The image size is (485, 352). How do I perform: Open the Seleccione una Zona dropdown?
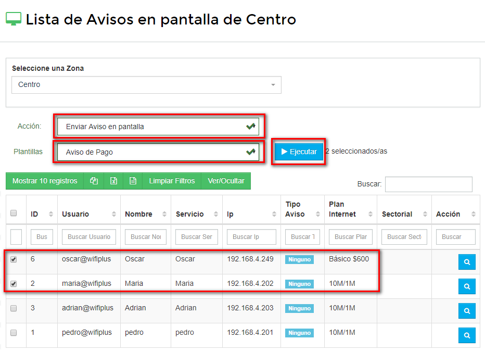(146, 85)
